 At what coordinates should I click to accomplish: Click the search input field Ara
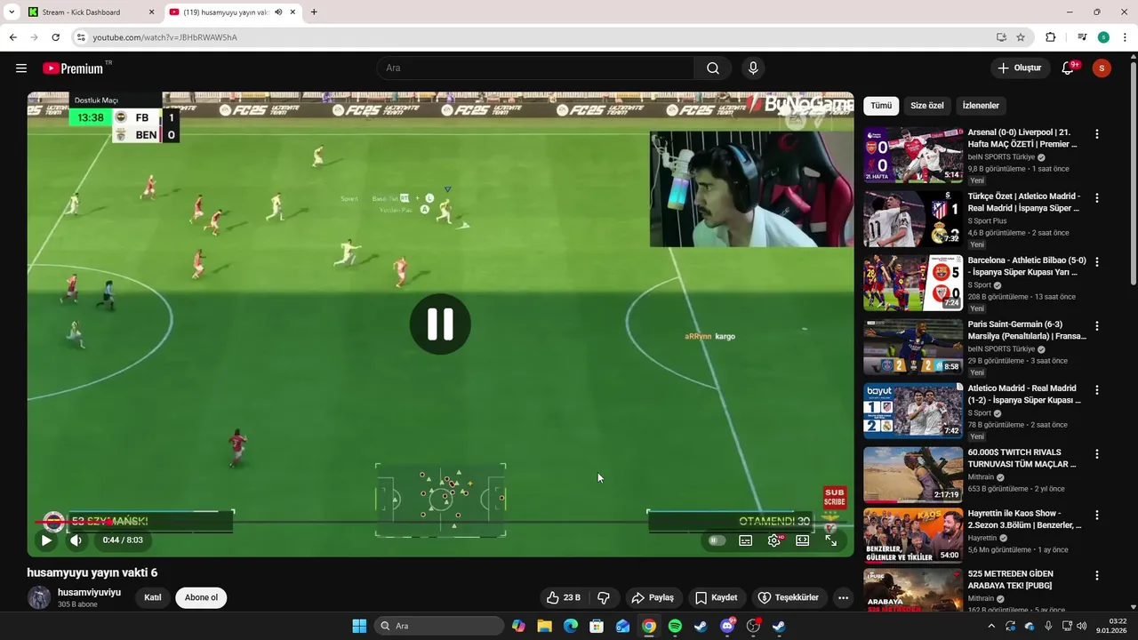[535, 68]
